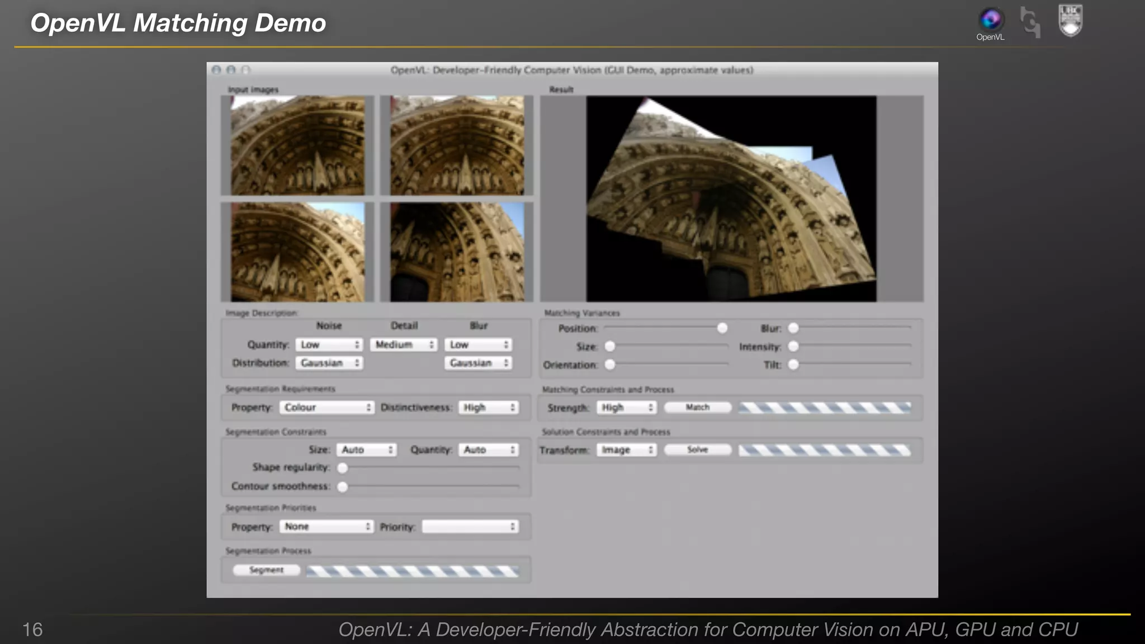
Task: Click the "Segmentation Requirements" section label
Action: (280, 389)
